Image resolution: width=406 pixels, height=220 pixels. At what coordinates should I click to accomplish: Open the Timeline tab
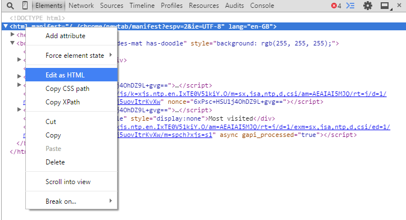coord(142,6)
